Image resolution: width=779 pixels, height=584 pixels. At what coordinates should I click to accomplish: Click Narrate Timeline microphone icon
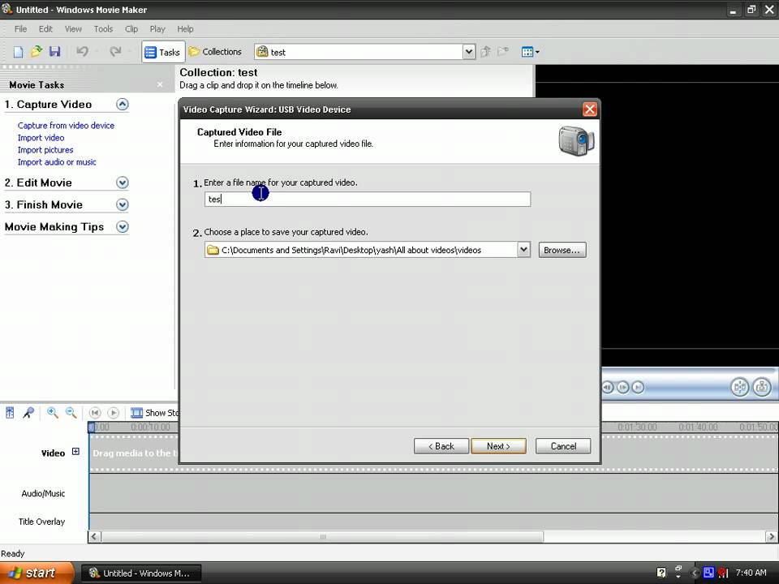(28, 413)
